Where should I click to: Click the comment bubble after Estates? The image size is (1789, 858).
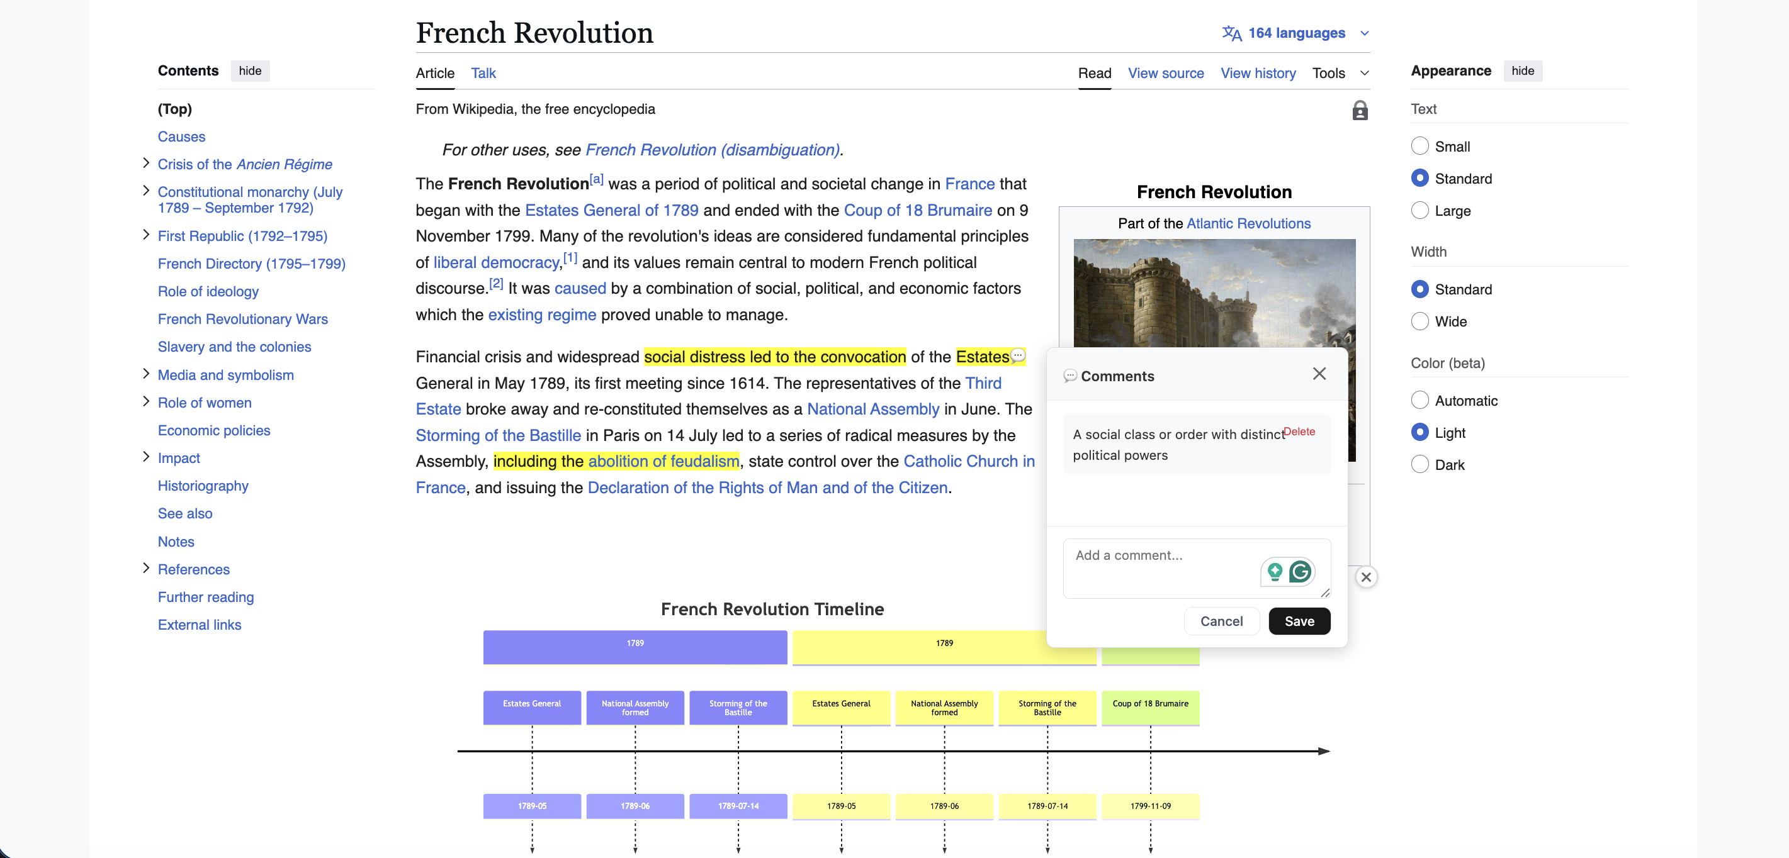[1017, 355]
